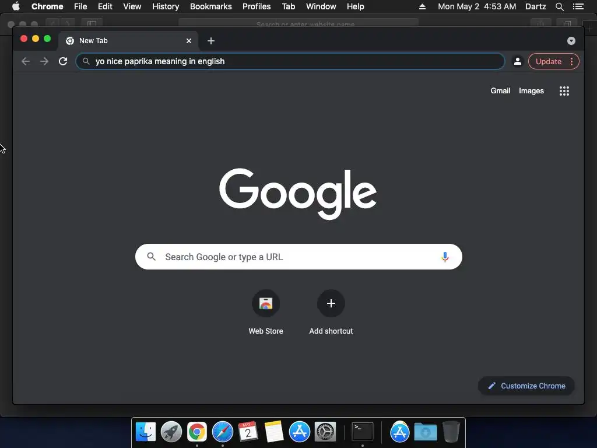Viewport: 597px width, 448px height.
Task: Open the View menu
Action: click(132, 6)
